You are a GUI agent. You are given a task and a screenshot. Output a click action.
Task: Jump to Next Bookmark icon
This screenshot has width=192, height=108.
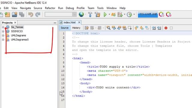pyautogui.click(x=142, y=28)
